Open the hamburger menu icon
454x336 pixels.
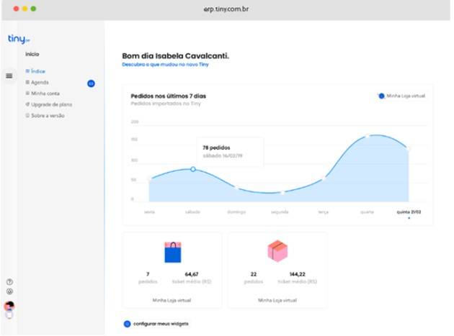point(9,76)
